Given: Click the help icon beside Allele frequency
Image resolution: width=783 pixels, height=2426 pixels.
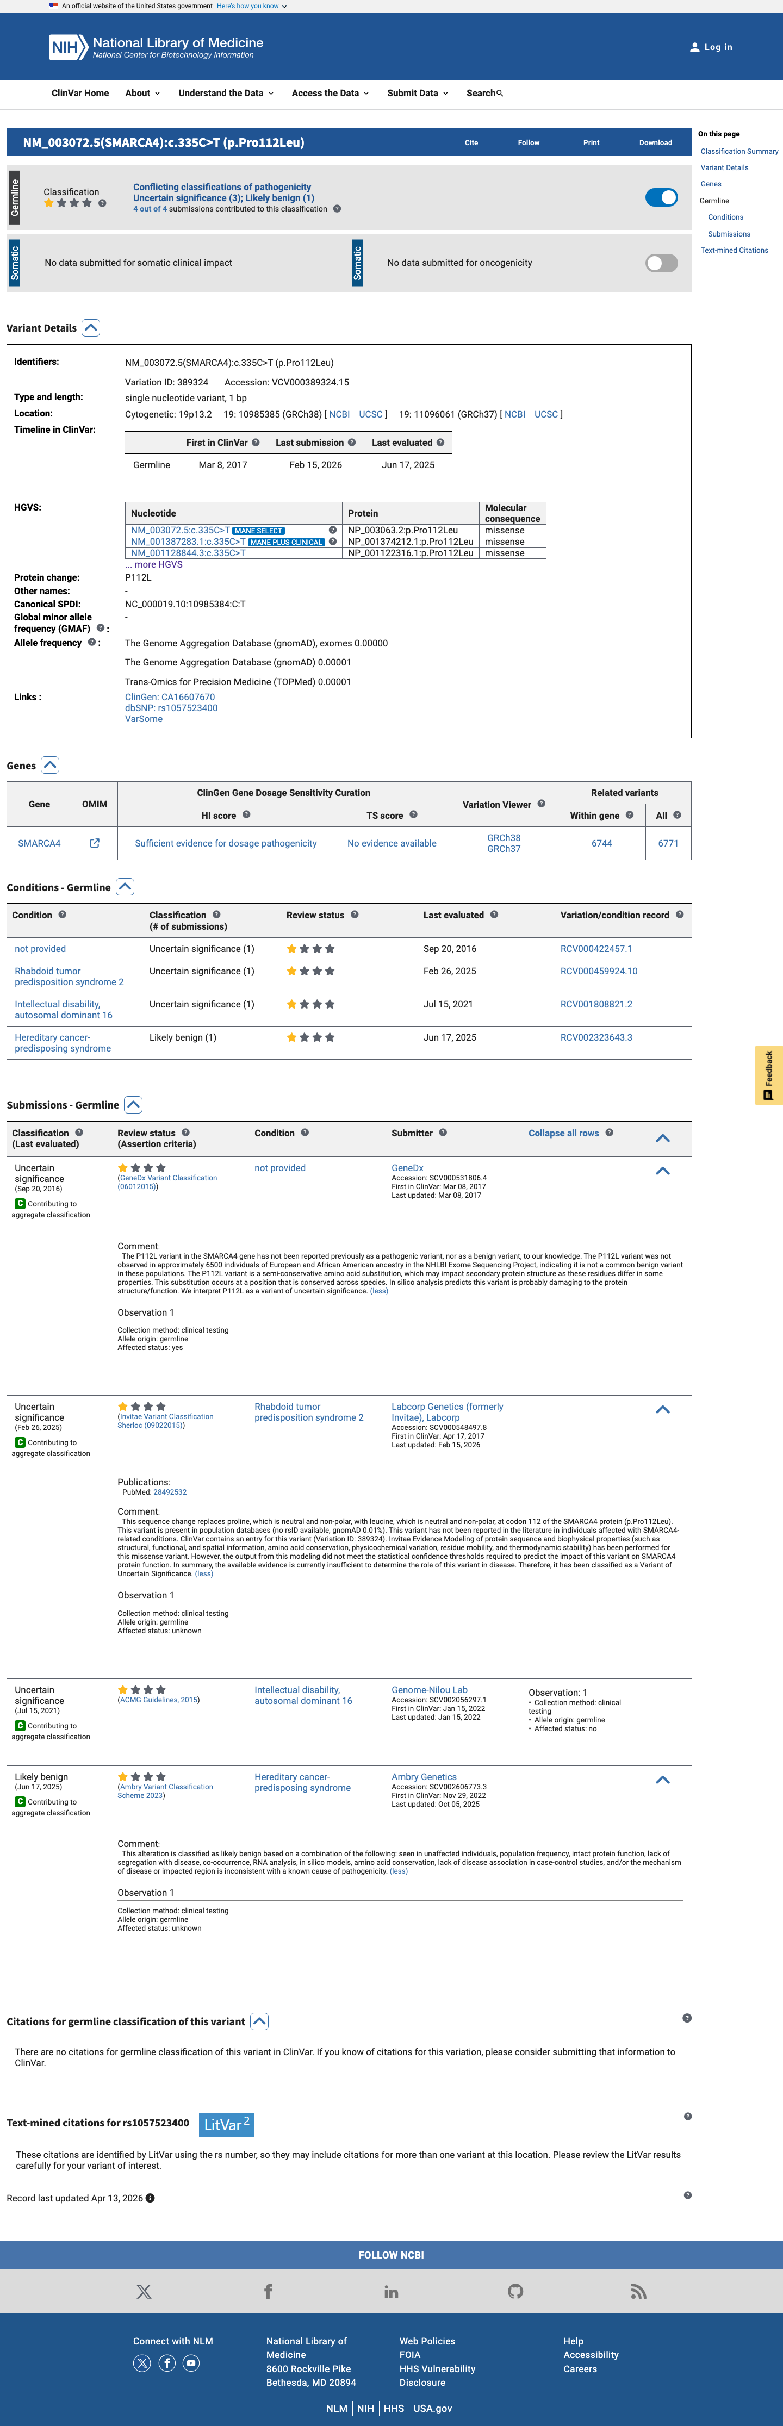Looking at the screenshot, I should coord(92,642).
